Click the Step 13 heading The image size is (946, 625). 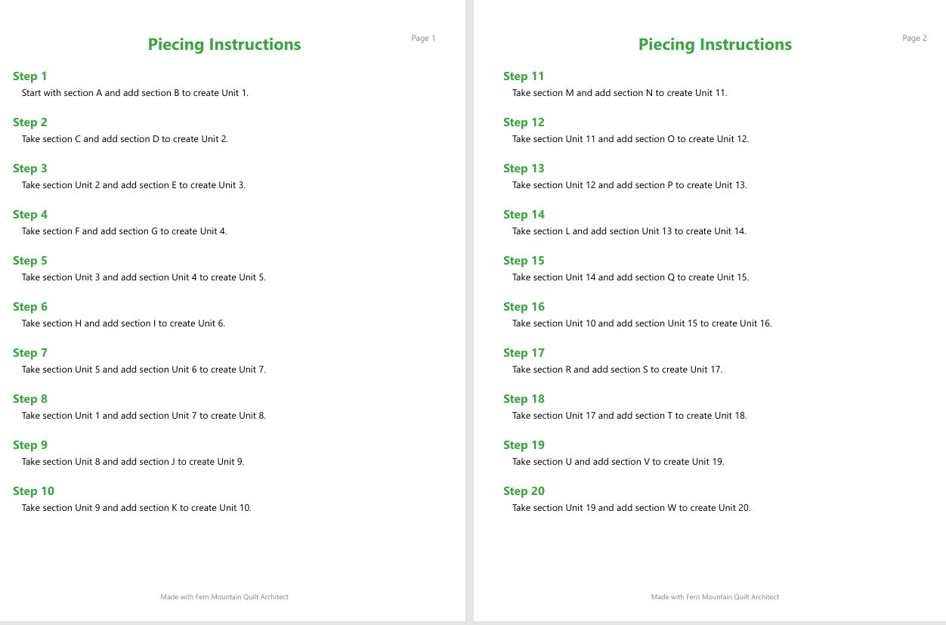coord(524,169)
